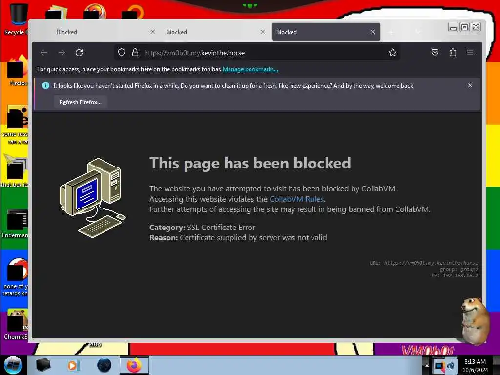500x375 pixels.
Task: Click the URL address bar
Action: click(257, 53)
